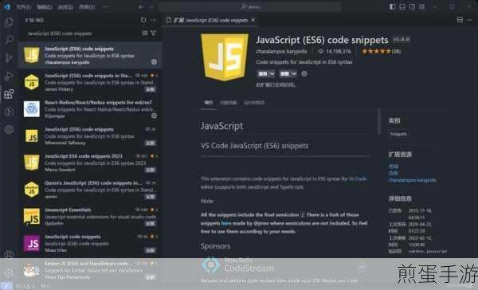
Task: Open the Explorer view in activity bar
Action: pyautogui.click(x=9, y=22)
